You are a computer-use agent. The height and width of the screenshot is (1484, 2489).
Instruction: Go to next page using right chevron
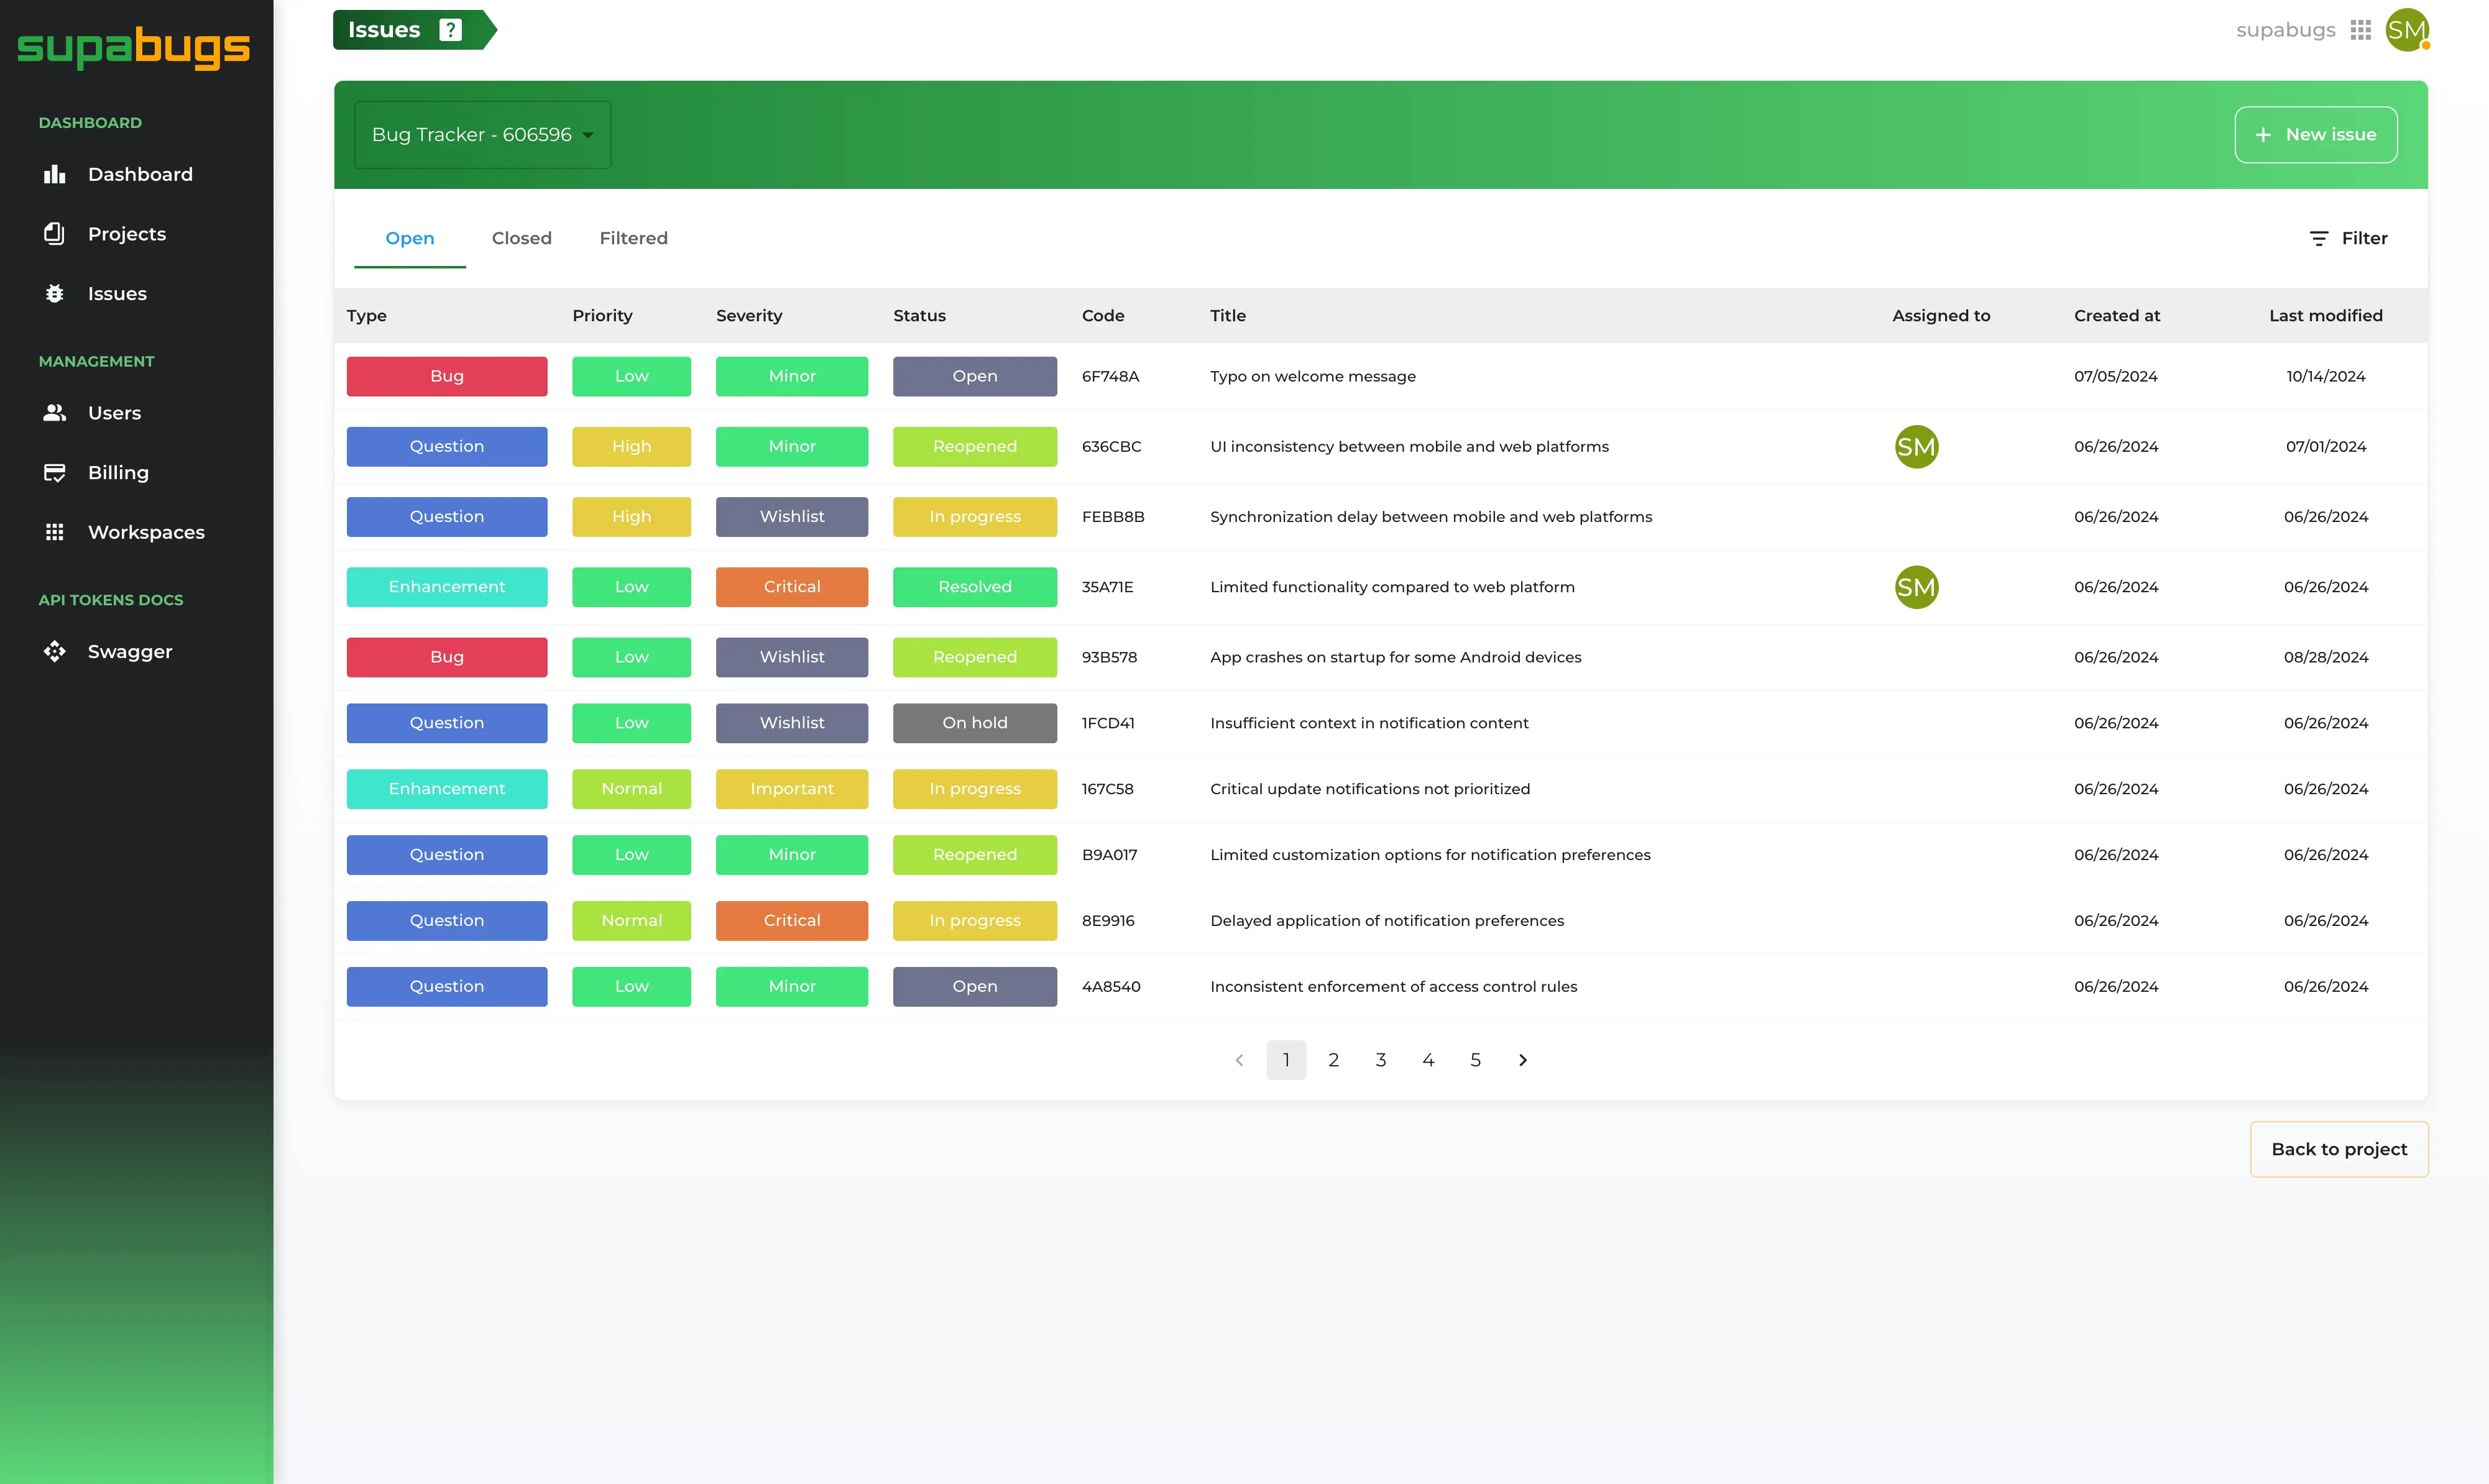pyautogui.click(x=1523, y=1060)
